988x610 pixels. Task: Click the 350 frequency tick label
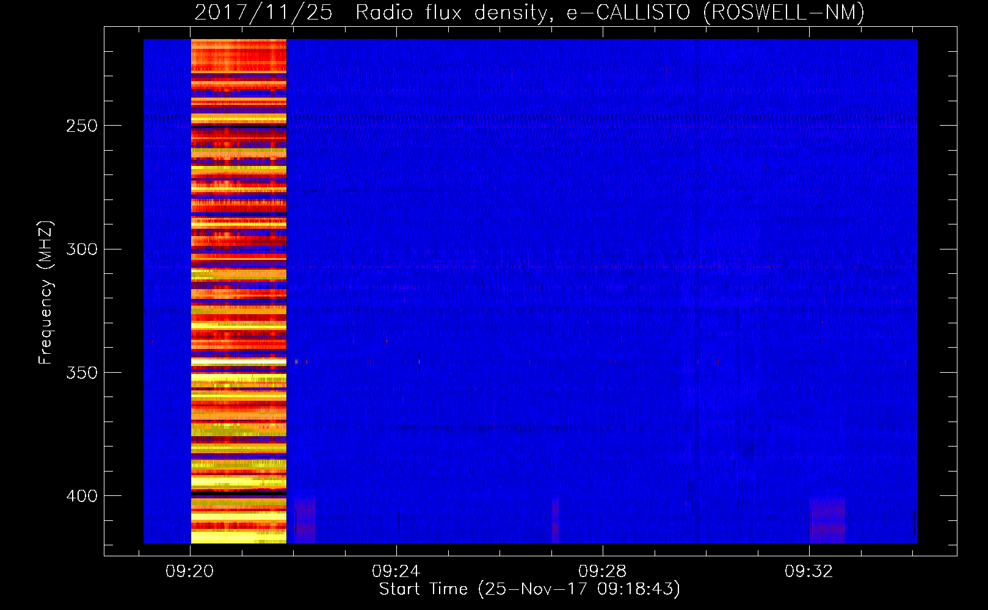point(82,373)
